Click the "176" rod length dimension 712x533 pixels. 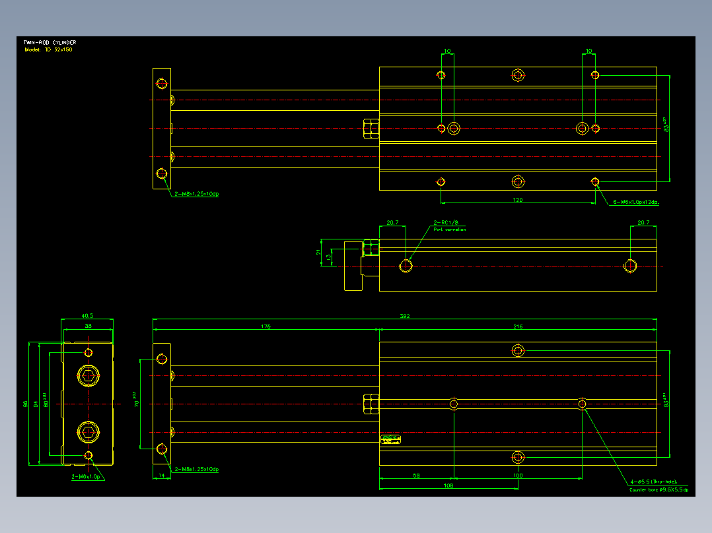[x=266, y=326]
